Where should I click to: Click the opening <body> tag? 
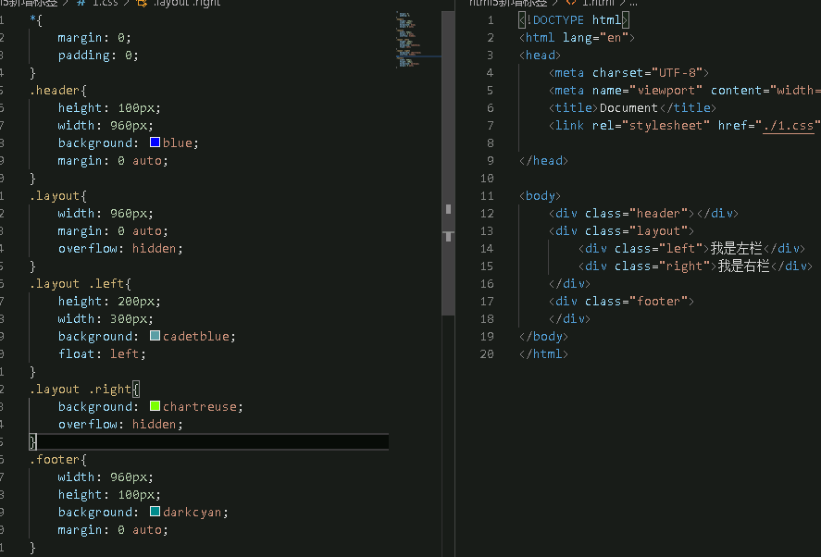point(540,196)
